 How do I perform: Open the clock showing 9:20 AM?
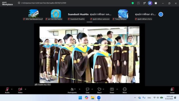169,98
